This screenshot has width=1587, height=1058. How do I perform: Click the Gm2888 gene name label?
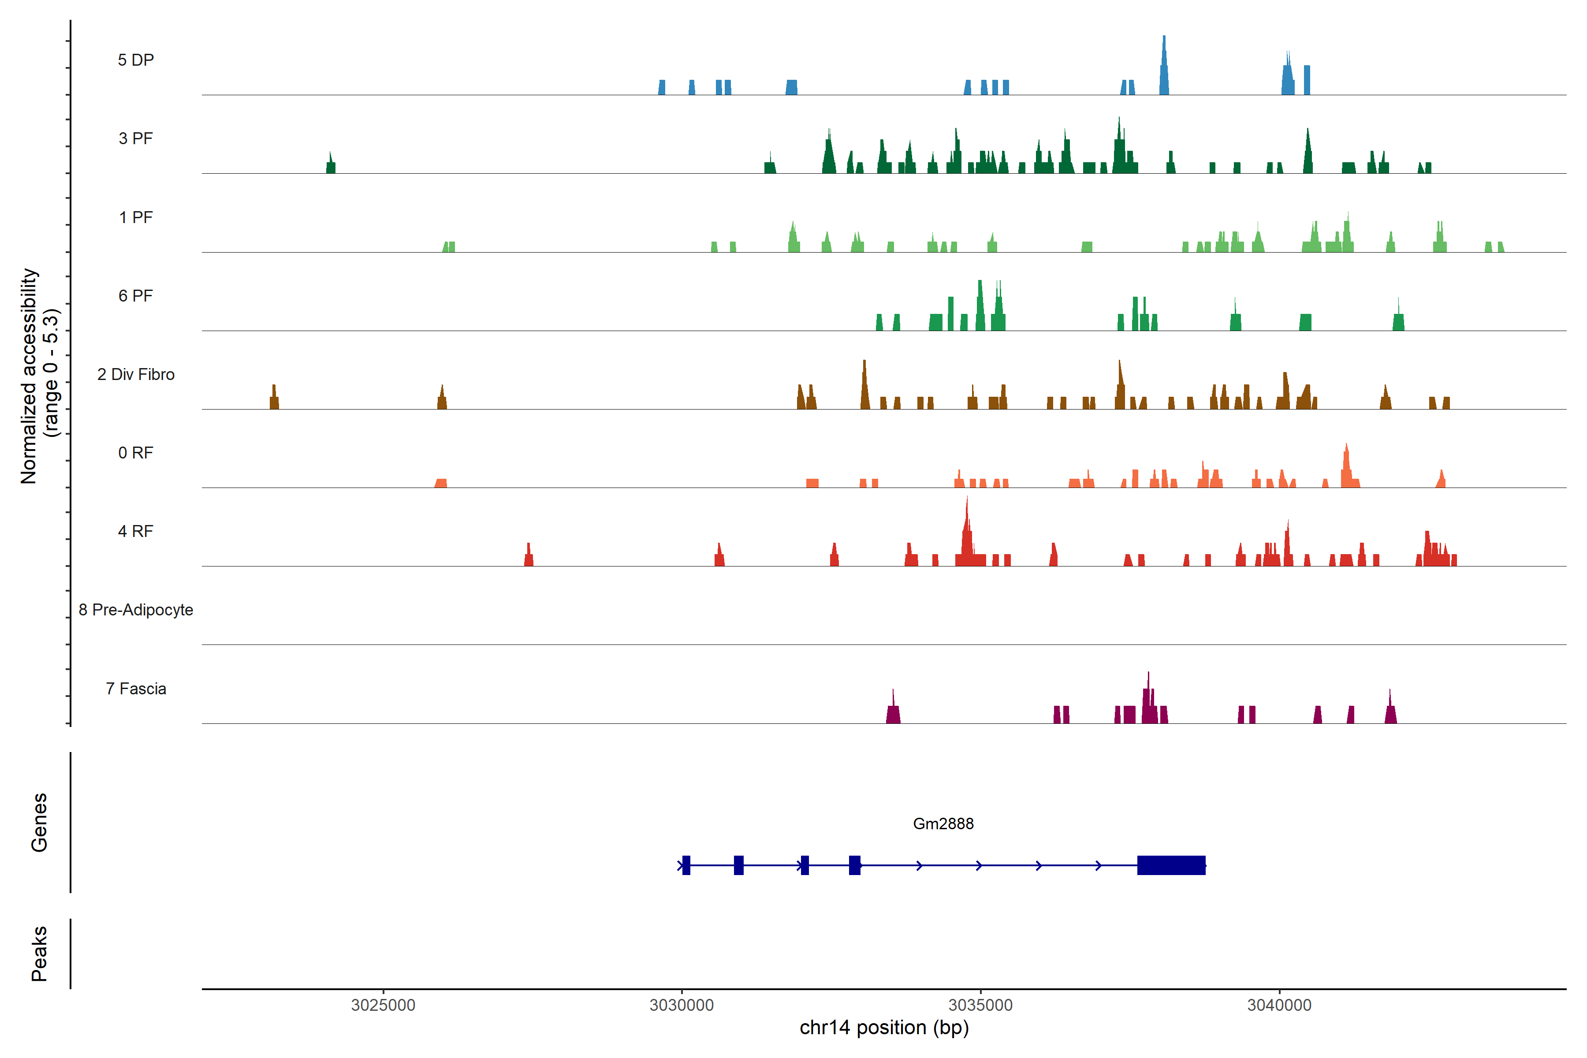click(x=943, y=823)
